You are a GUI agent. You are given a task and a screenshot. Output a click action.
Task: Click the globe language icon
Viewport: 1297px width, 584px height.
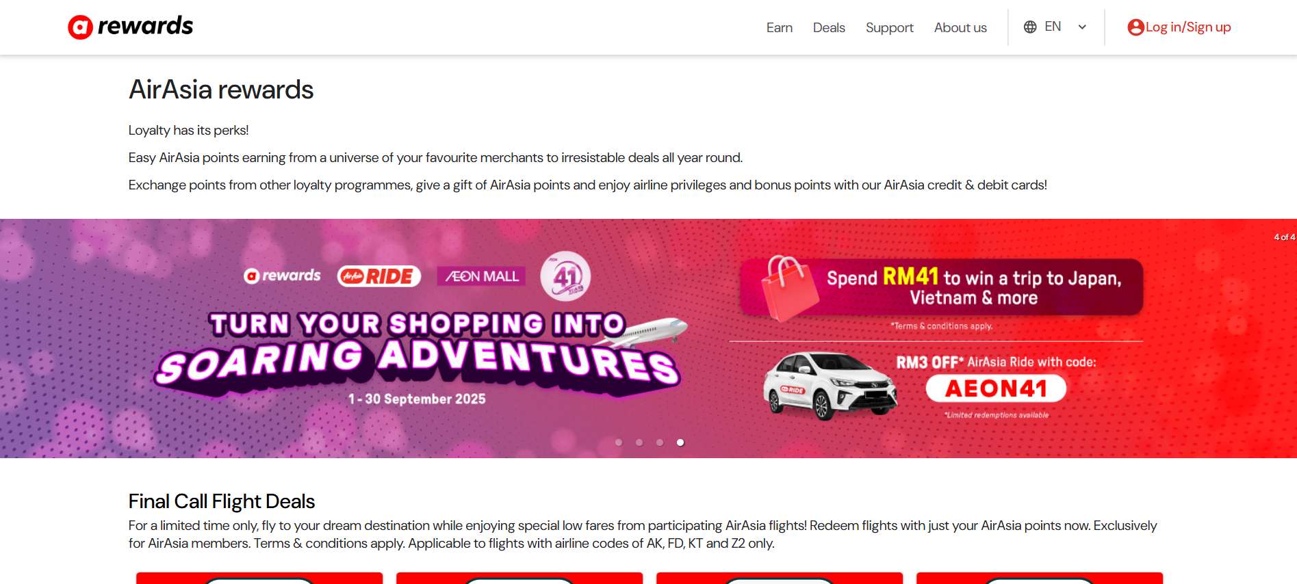click(x=1030, y=27)
